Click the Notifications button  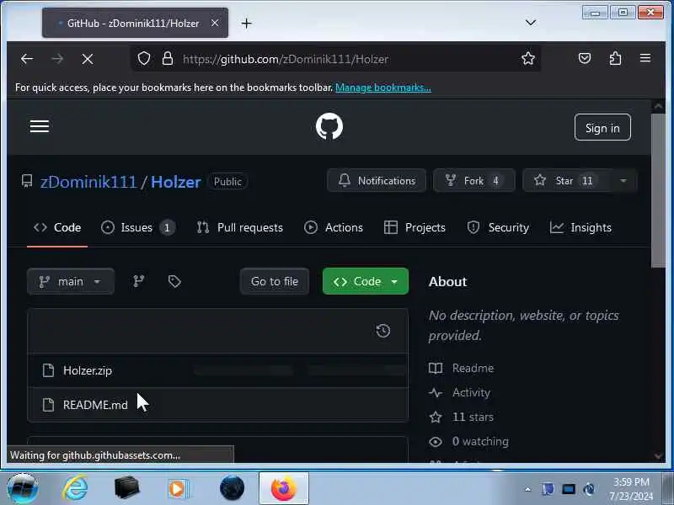pos(377,181)
